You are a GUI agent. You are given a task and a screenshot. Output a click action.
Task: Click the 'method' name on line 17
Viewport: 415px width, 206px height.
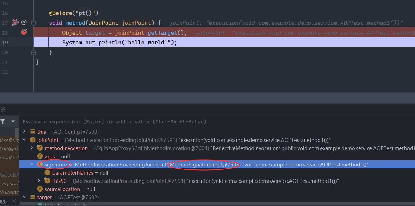(x=75, y=23)
